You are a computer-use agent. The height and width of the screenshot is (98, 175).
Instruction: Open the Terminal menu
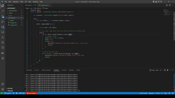coord(35,2)
